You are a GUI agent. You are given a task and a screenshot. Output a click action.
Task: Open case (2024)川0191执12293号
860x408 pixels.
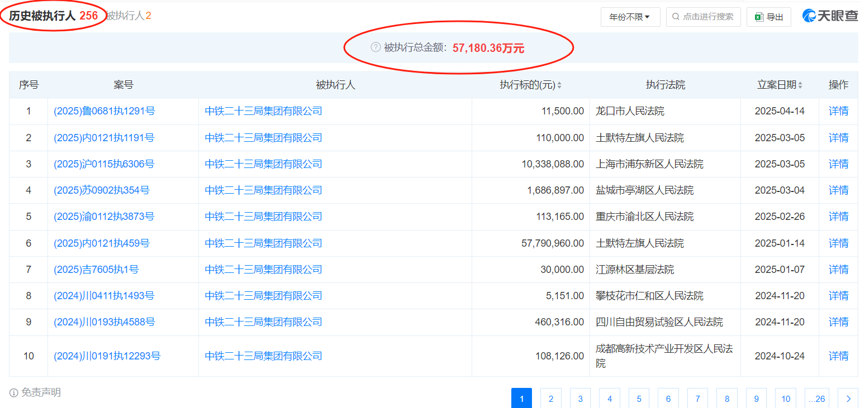click(107, 356)
